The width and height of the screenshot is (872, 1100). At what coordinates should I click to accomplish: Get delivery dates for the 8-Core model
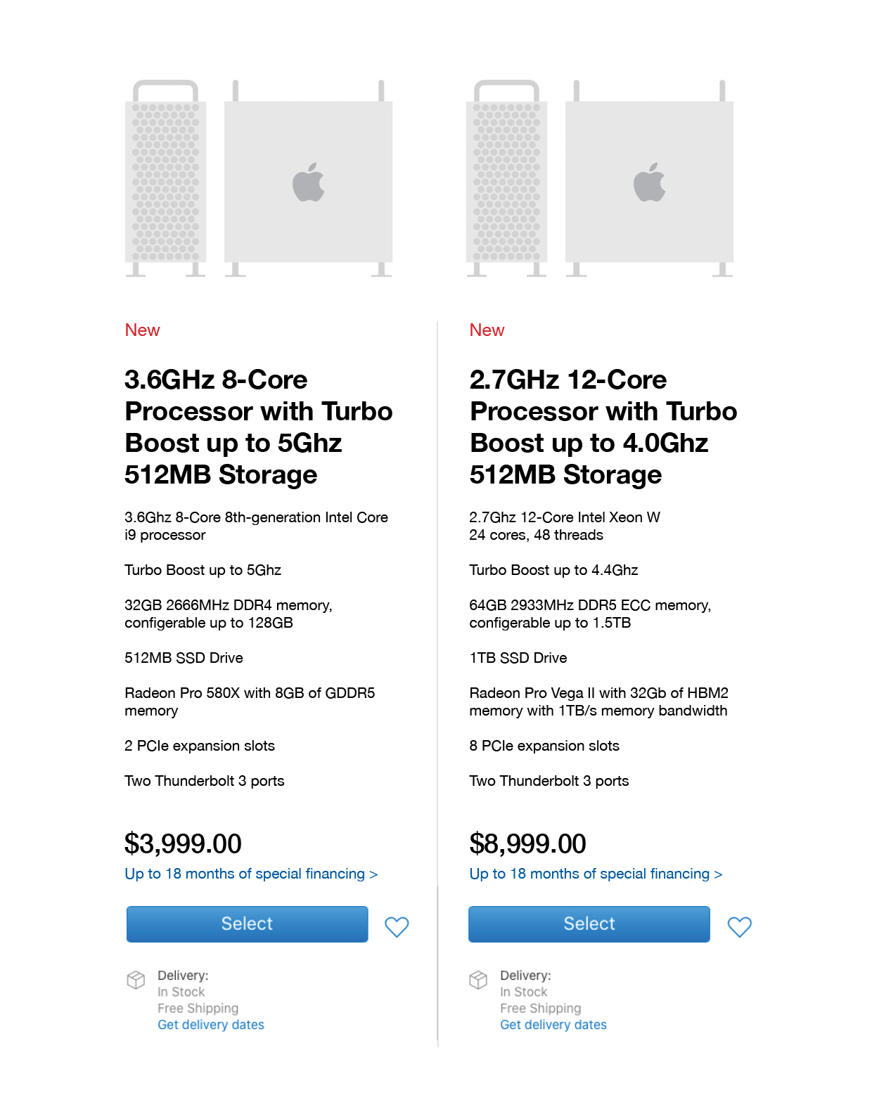(211, 1025)
